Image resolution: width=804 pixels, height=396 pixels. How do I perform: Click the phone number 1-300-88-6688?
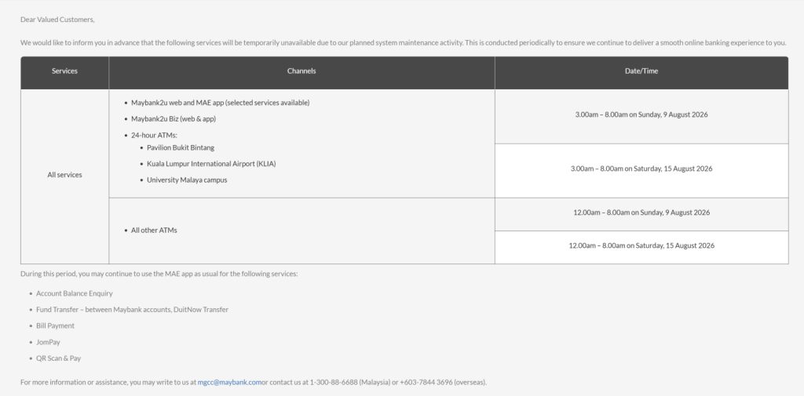[333, 382]
